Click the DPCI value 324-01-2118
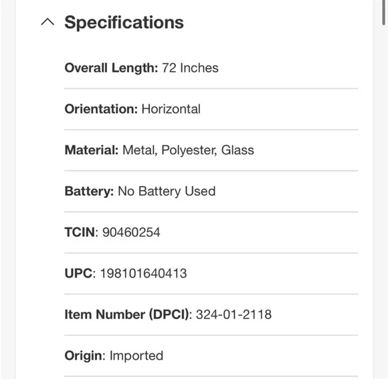The height and width of the screenshot is (388, 388). (234, 314)
